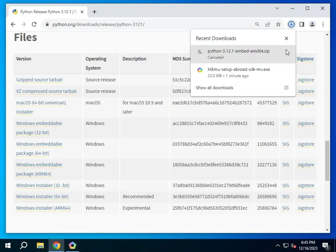Screen dimensions: 336x252
Task: Download Windows embeddable package (ARM64)
Action: click(39, 169)
